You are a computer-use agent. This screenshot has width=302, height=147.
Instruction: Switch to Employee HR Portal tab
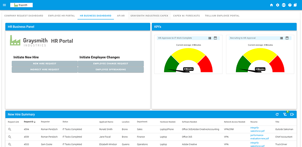[62, 16]
